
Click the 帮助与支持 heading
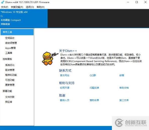click(67, 83)
